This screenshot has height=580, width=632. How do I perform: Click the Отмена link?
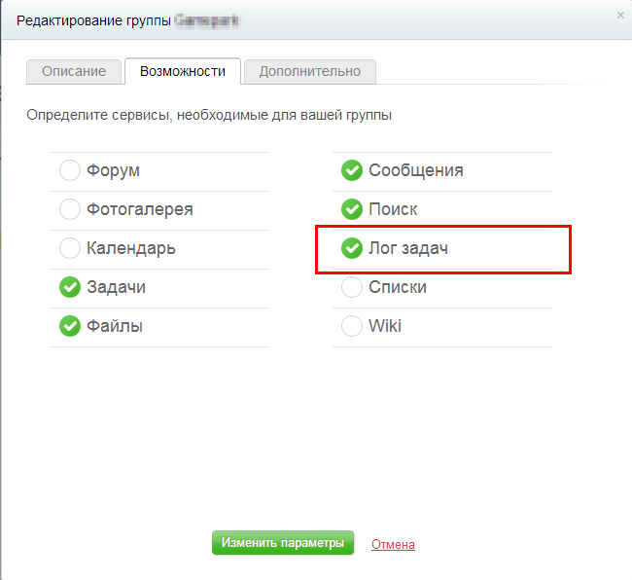coord(393,544)
